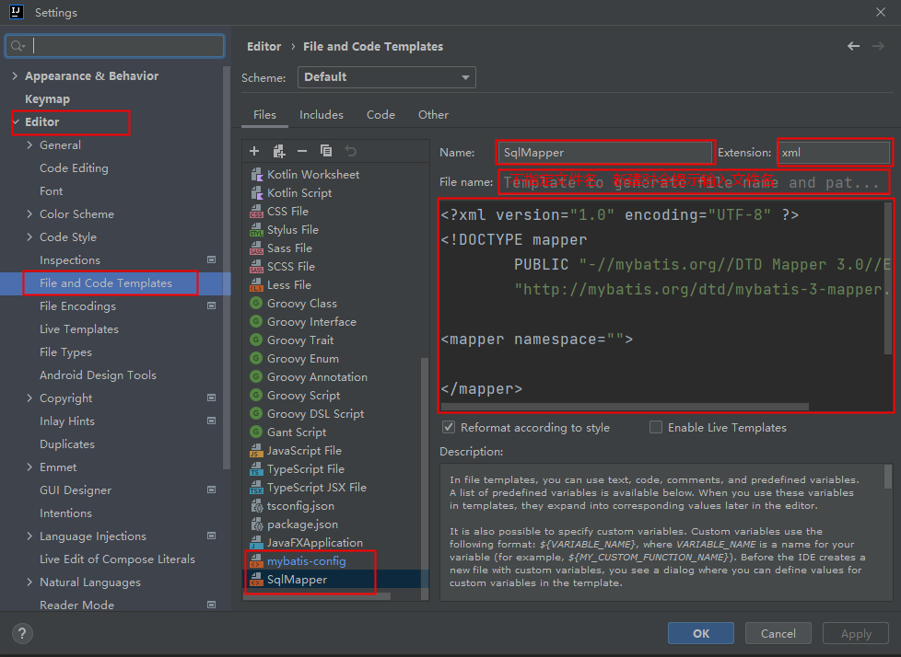The image size is (901, 657).
Task: Expand the Code Style subsection
Action: [x=29, y=236]
